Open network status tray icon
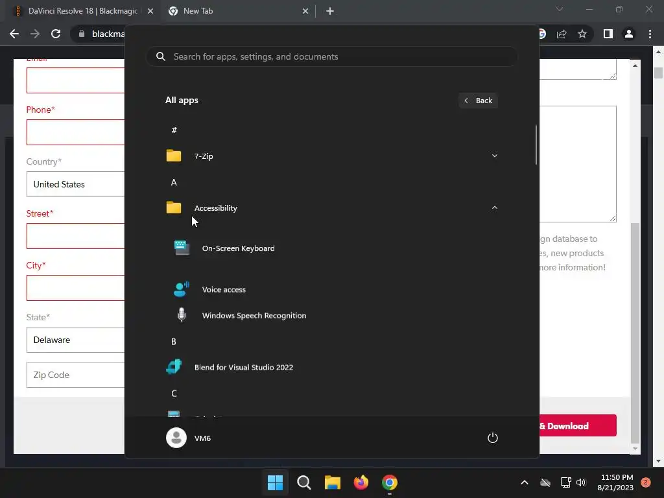The width and height of the screenshot is (664, 498). [565, 482]
